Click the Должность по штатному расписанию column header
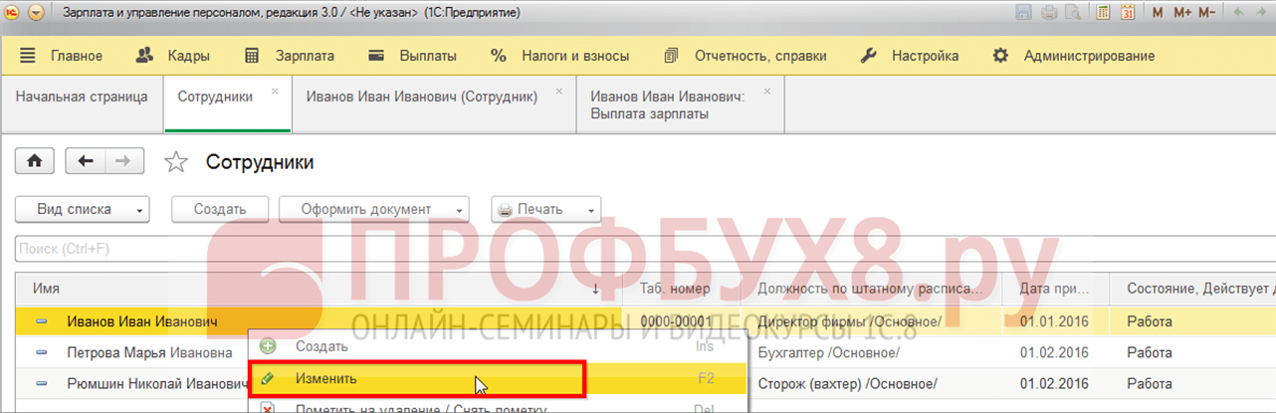The width and height of the screenshot is (1276, 413). pos(879,289)
